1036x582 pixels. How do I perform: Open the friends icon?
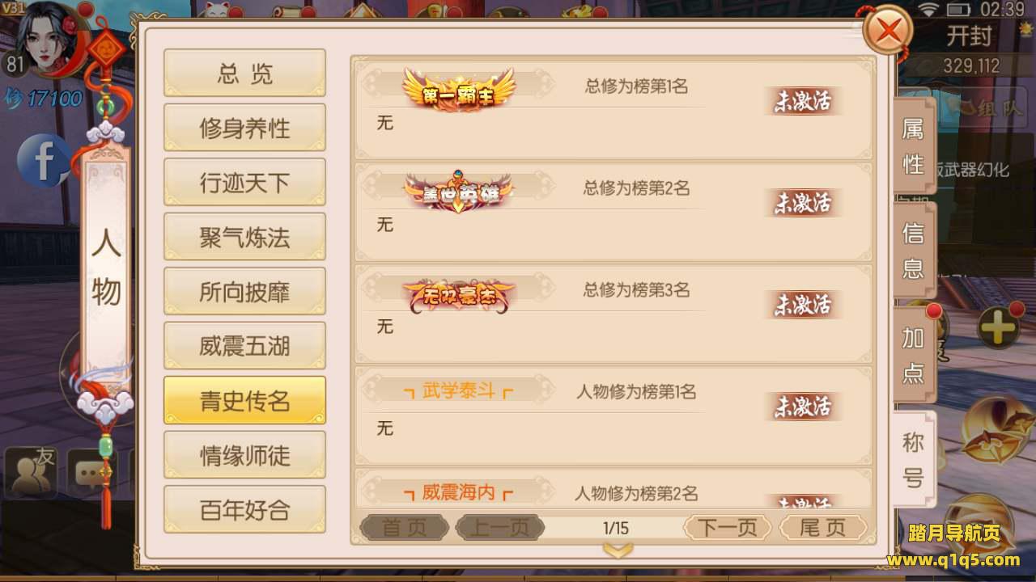tap(31, 471)
